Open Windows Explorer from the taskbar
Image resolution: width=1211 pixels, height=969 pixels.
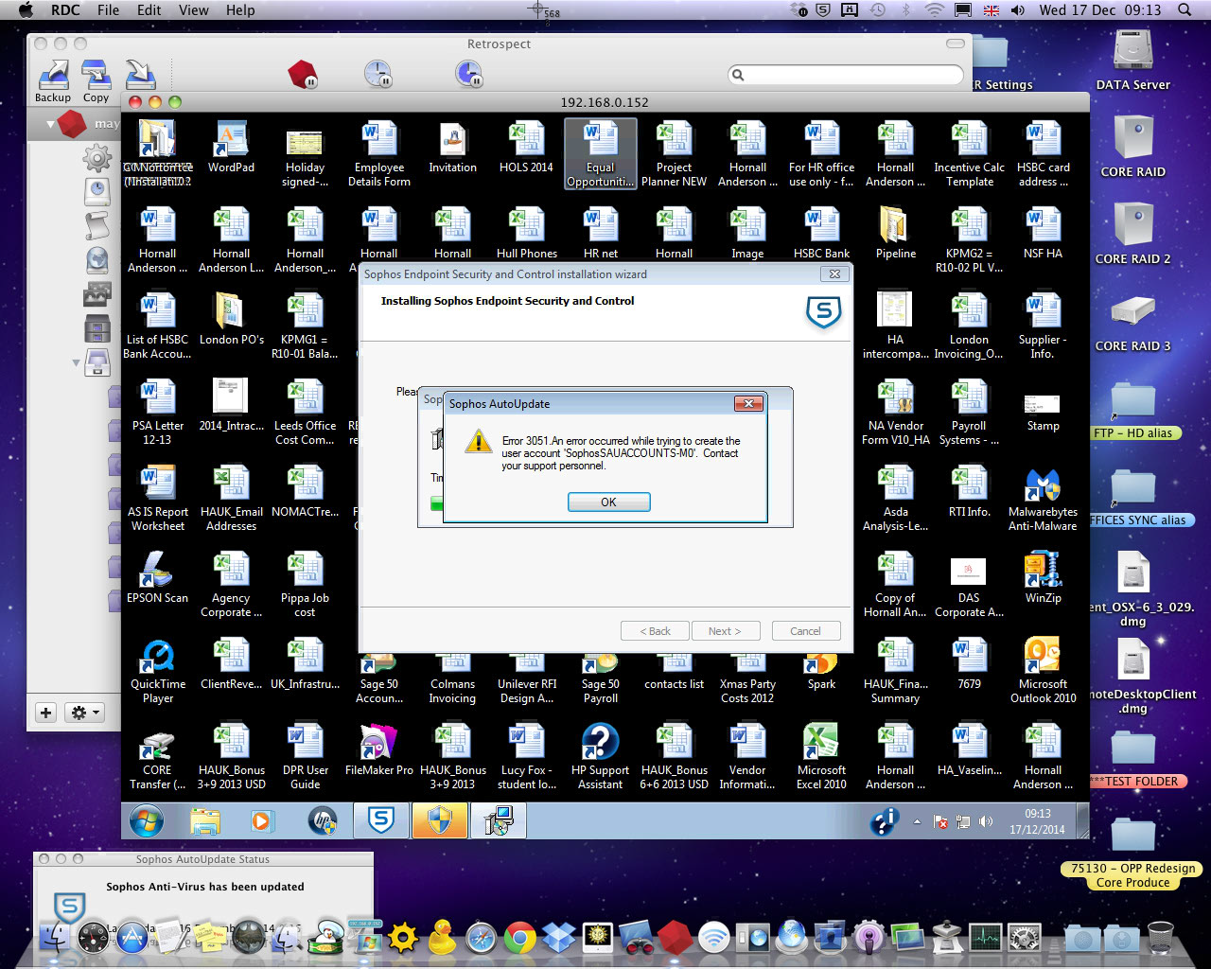(204, 821)
